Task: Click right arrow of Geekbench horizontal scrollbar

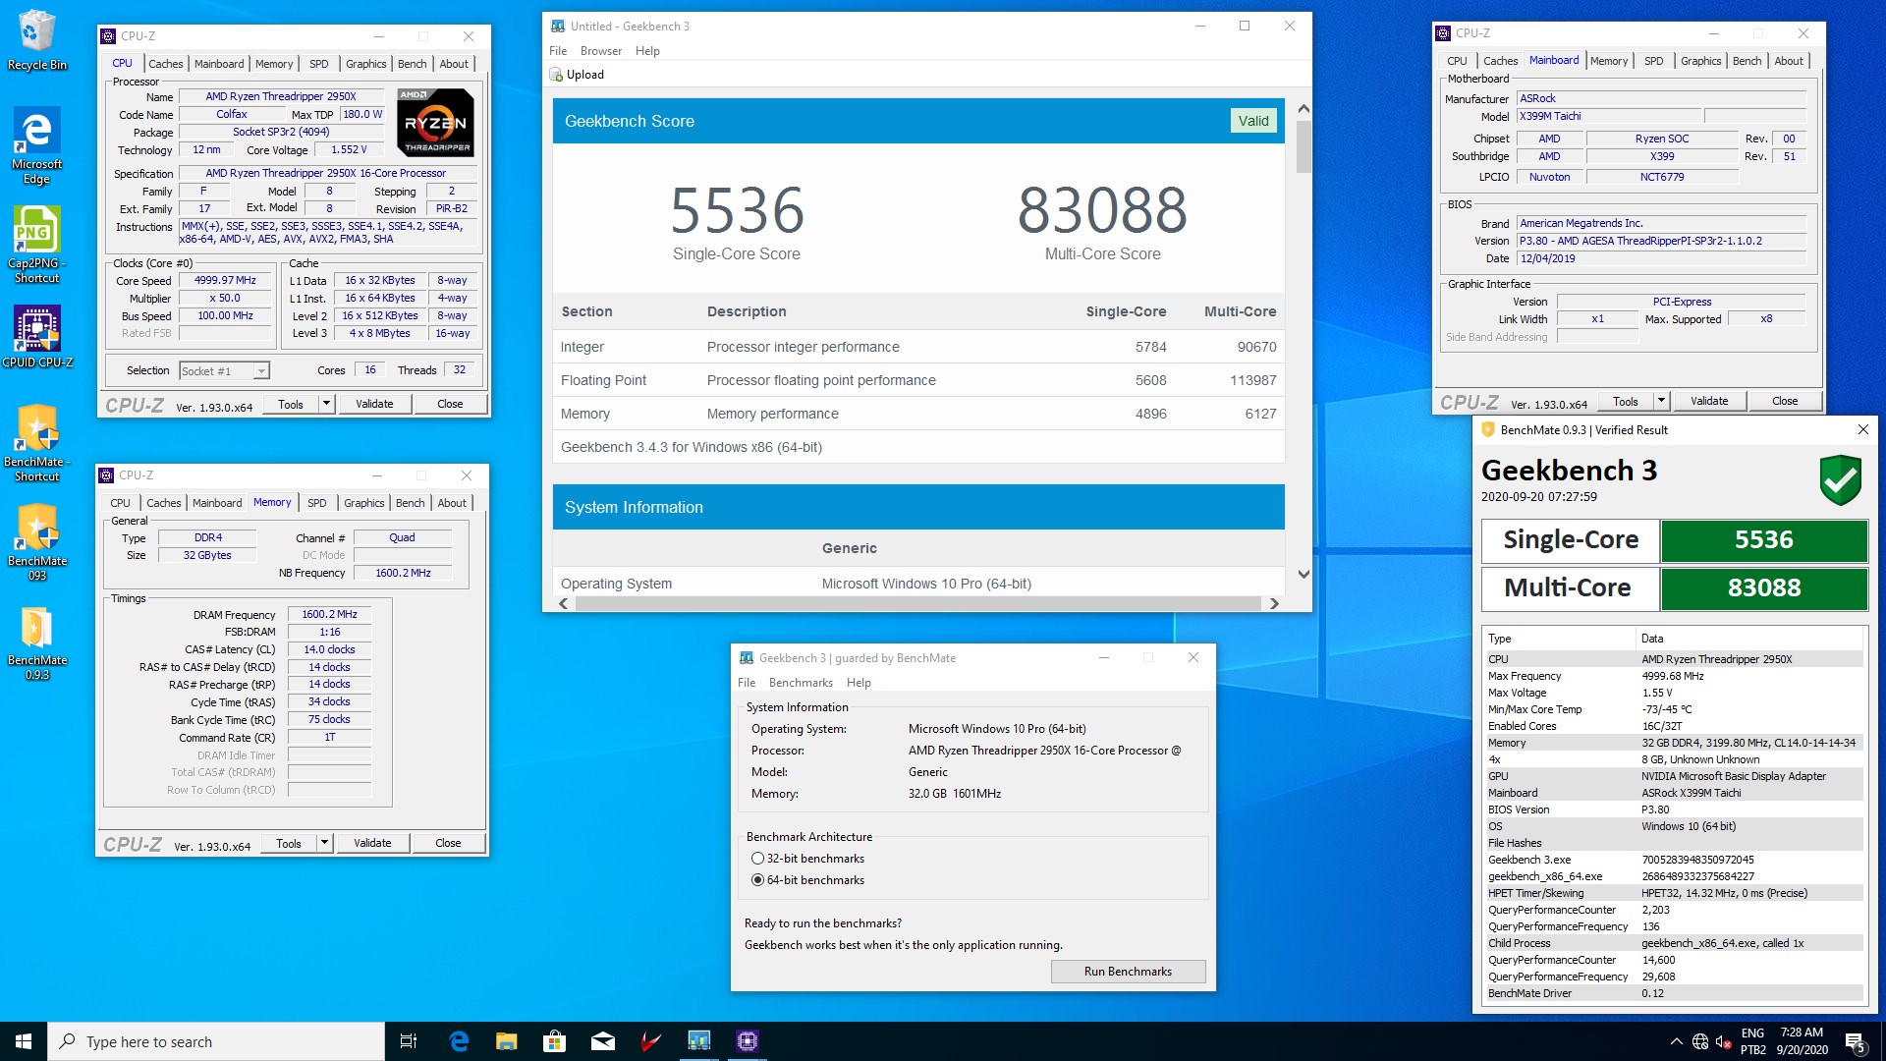Action: click(1274, 604)
